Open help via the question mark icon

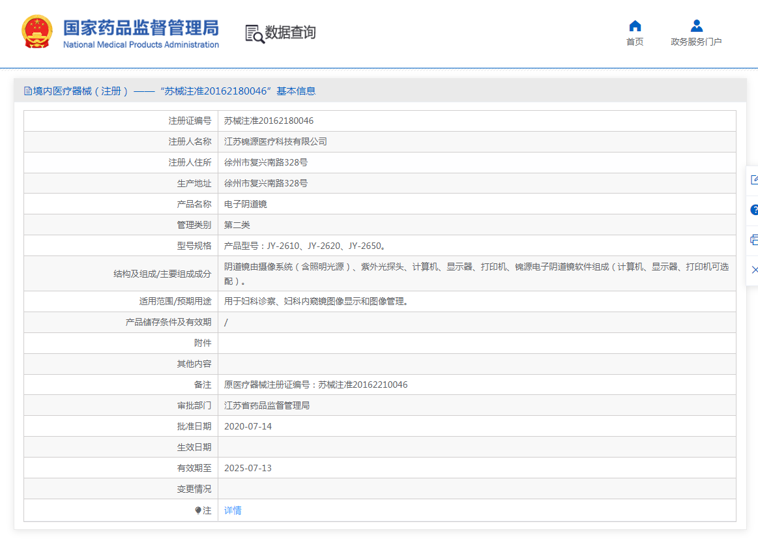pos(754,210)
